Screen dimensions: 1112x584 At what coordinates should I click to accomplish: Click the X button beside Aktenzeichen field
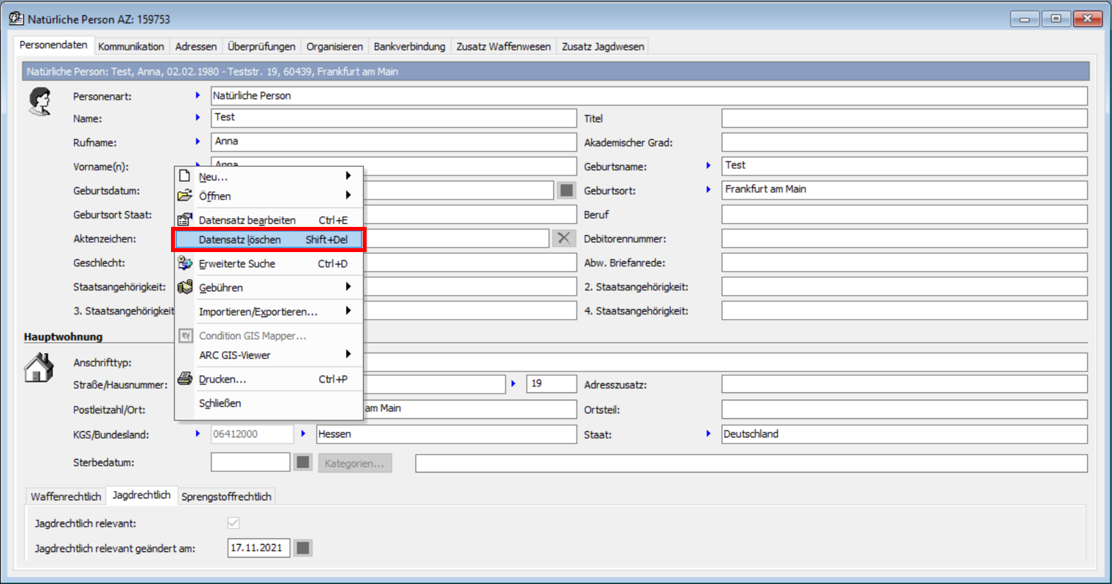tap(563, 238)
